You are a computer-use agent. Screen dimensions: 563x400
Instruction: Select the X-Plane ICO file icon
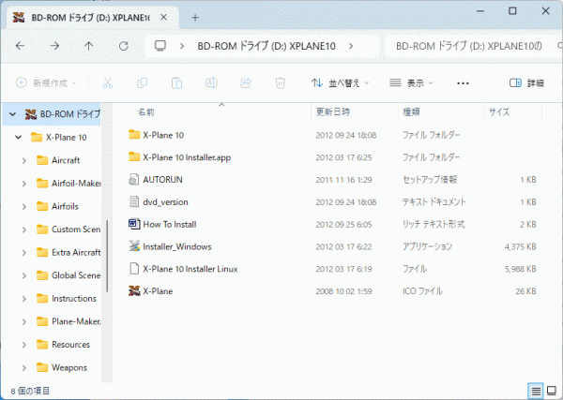pyautogui.click(x=134, y=290)
